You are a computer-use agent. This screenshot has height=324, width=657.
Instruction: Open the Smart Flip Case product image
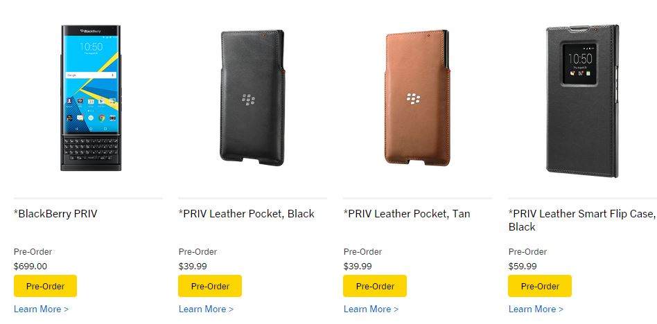pyautogui.click(x=582, y=100)
